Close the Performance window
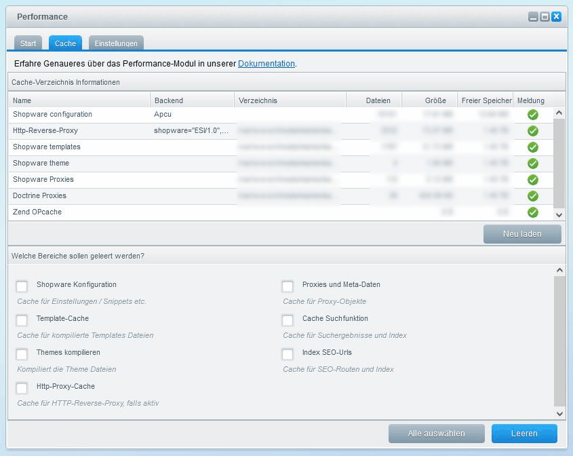The width and height of the screenshot is (573, 456). [x=556, y=17]
